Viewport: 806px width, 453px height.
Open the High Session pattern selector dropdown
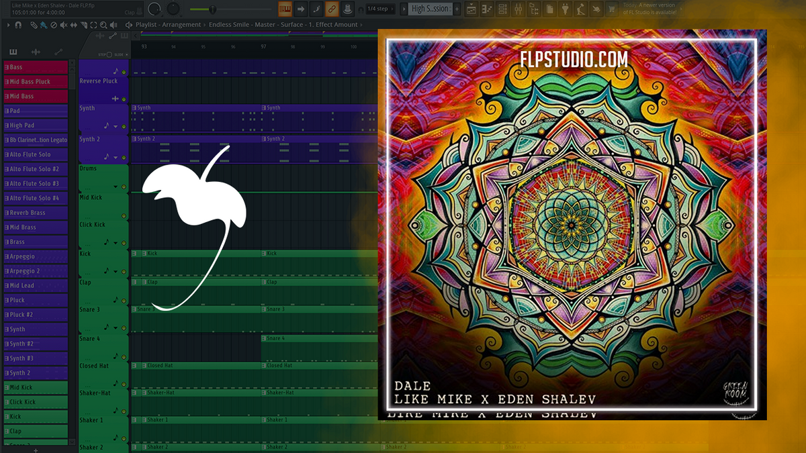(430, 9)
